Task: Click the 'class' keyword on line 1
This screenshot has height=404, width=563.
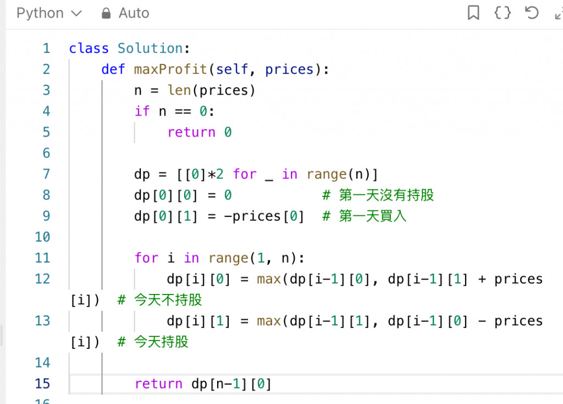Action: pos(89,48)
